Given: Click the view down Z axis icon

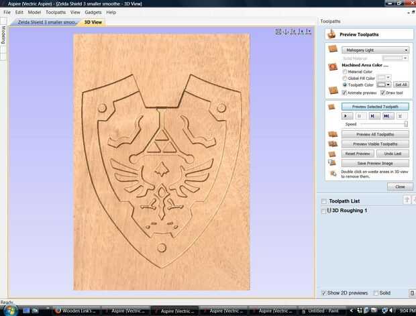Looking at the screenshot, I should click(x=286, y=32).
